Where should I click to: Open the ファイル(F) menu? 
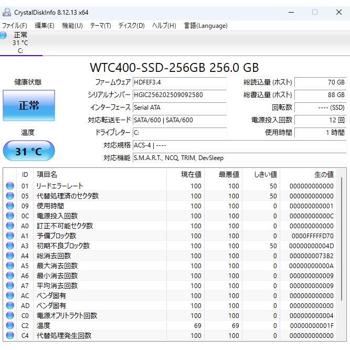coord(15,26)
